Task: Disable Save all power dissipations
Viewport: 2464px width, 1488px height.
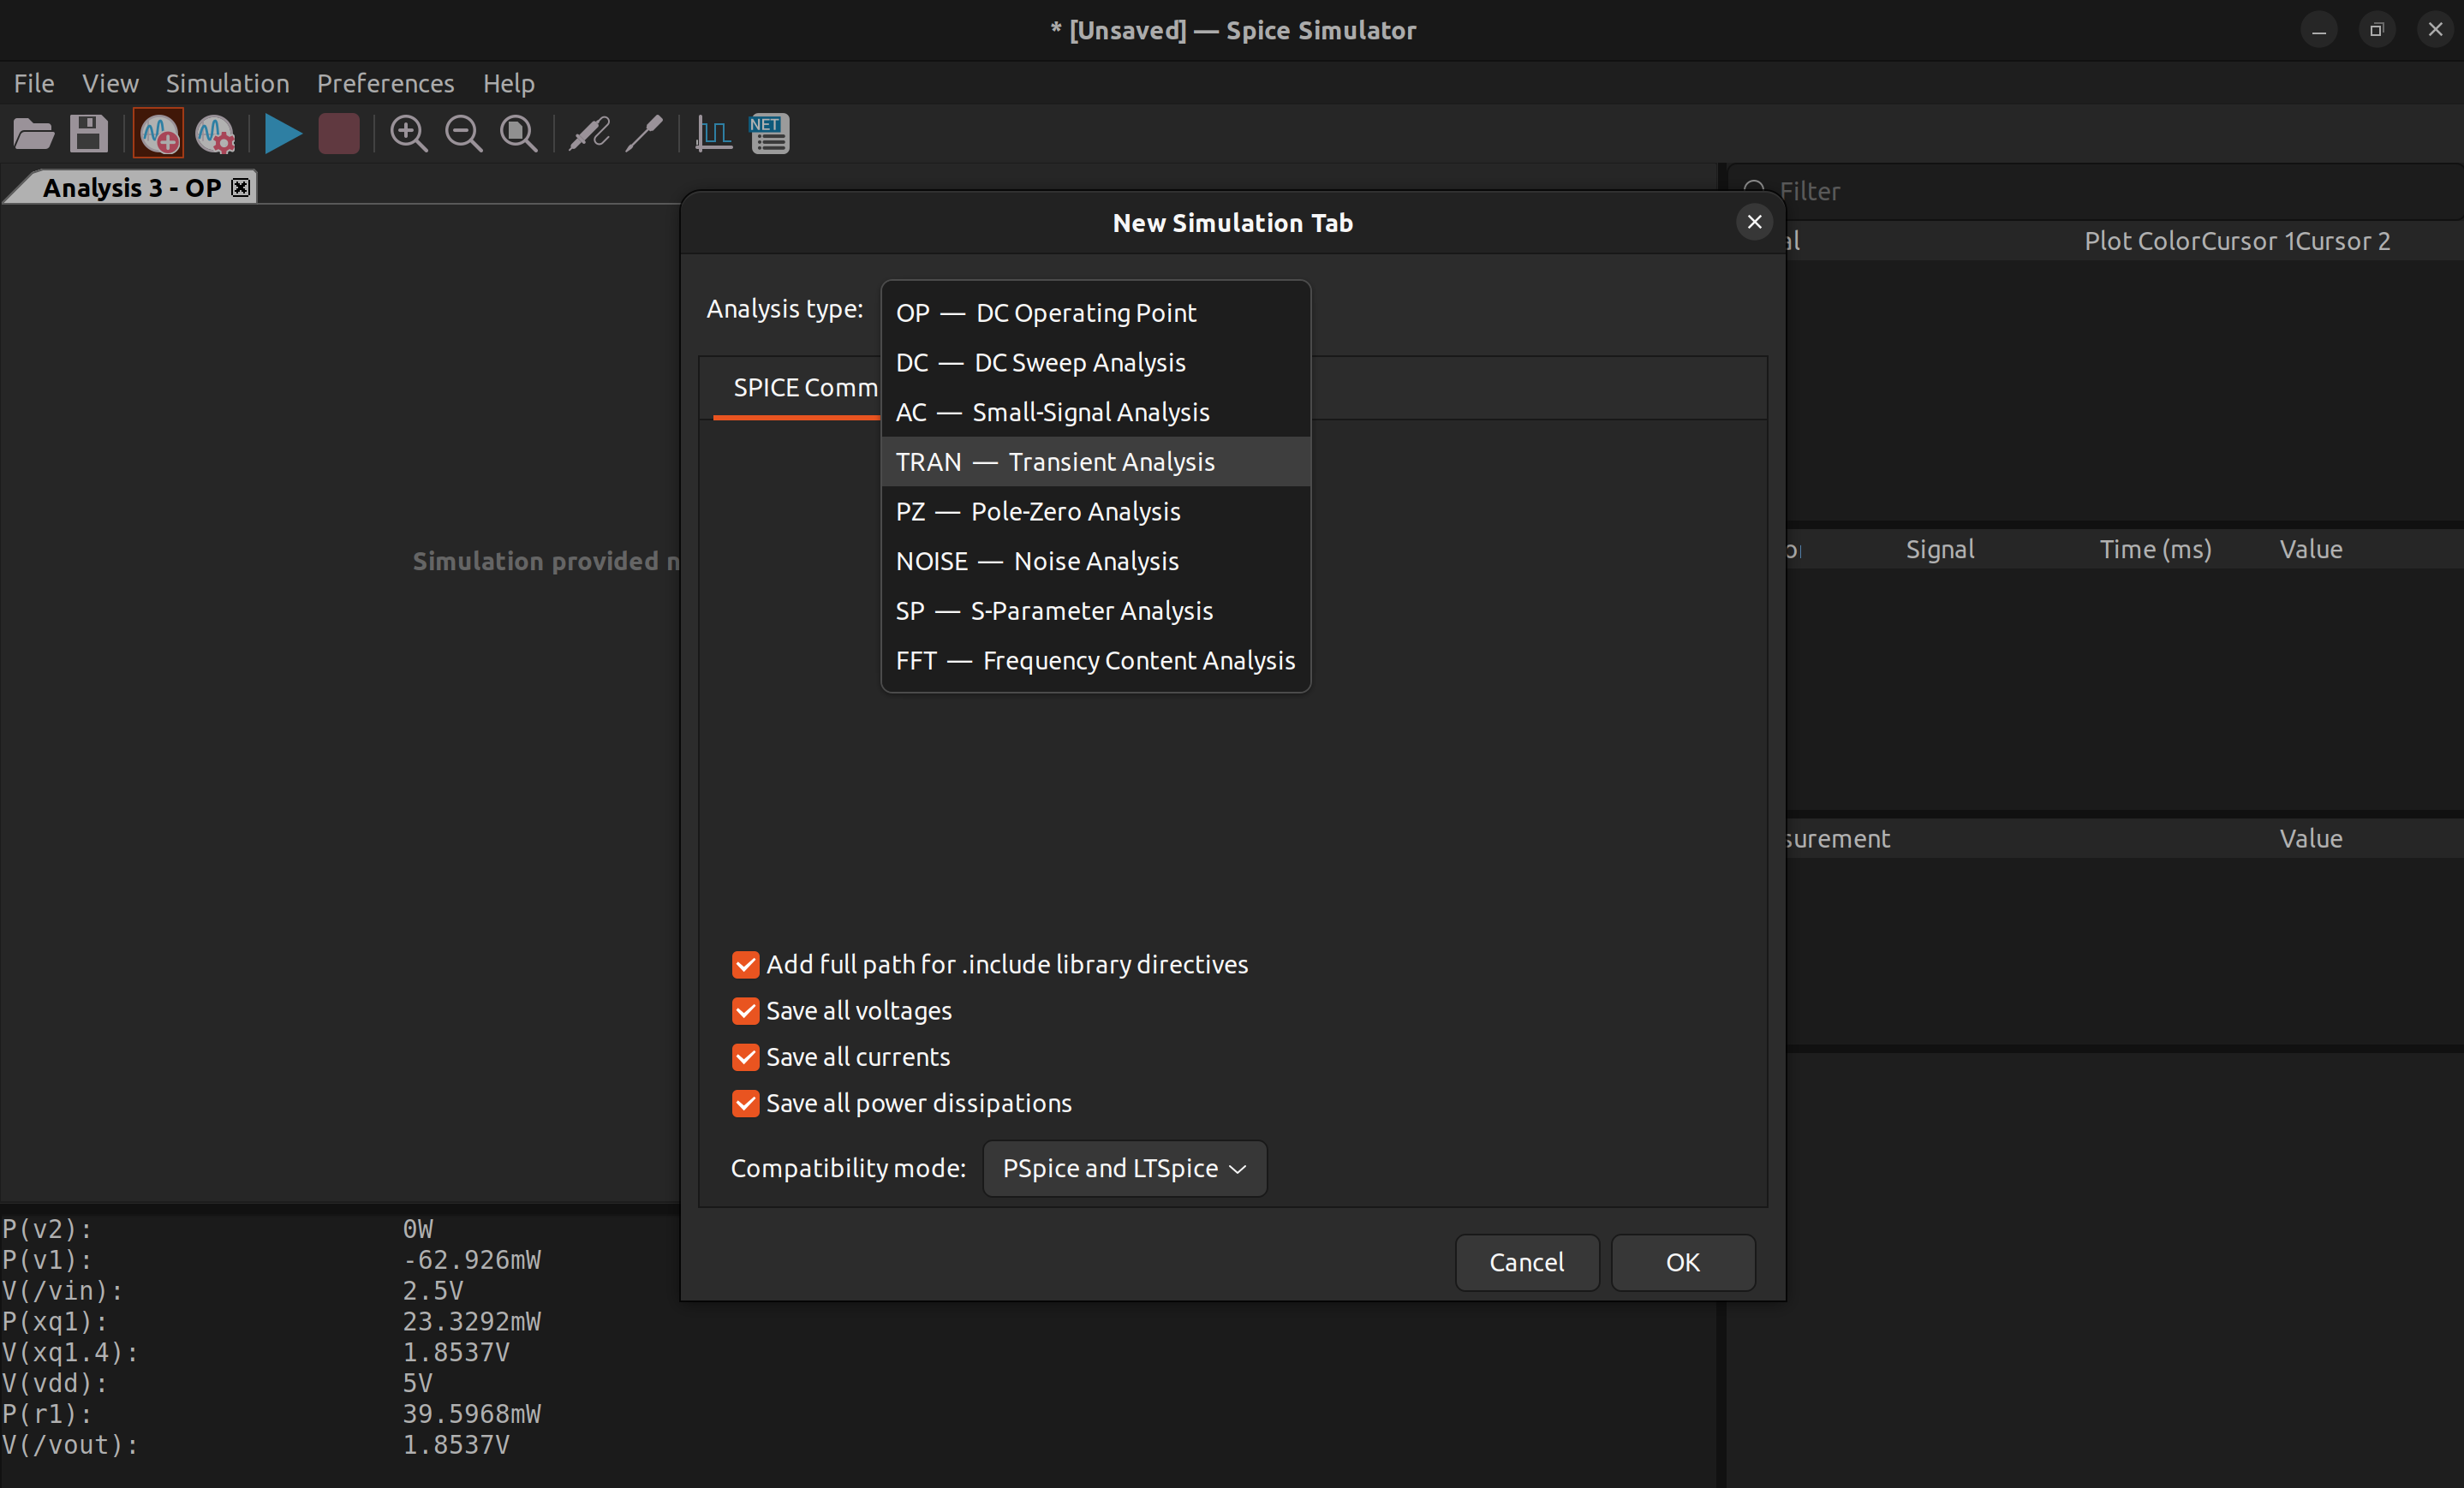Action: point(745,1104)
